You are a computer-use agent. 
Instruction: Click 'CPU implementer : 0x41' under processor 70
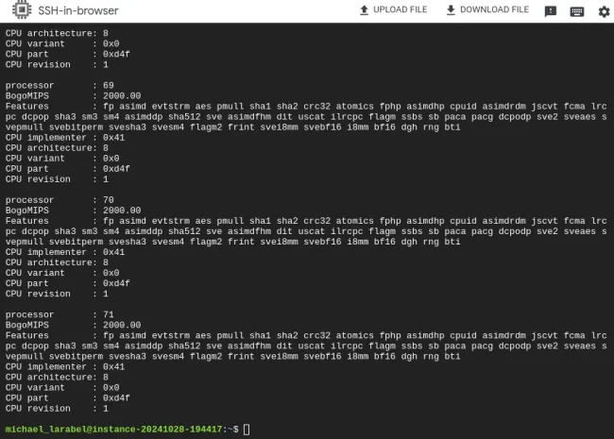[65, 252]
